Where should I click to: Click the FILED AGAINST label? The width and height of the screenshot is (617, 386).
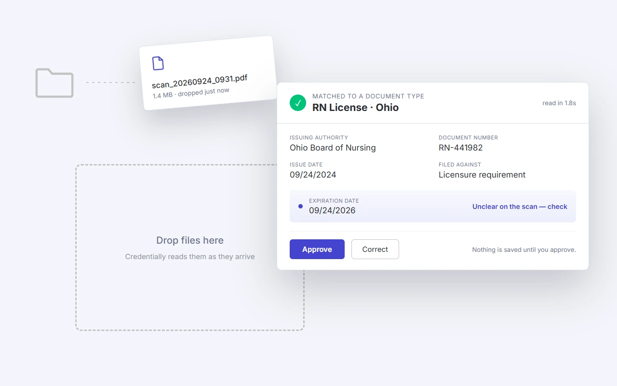(x=460, y=165)
